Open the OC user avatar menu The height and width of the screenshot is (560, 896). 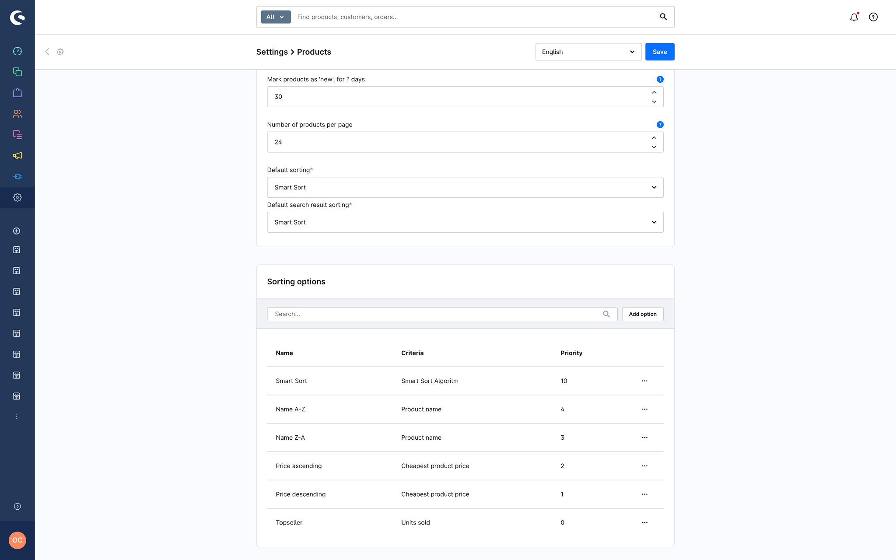tap(17, 540)
